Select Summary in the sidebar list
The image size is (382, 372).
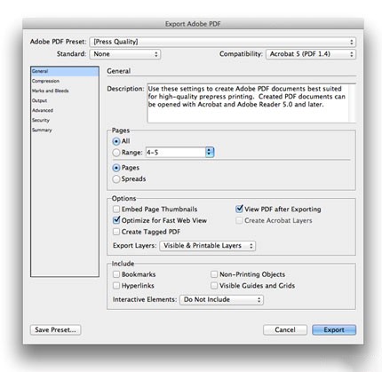coord(65,130)
